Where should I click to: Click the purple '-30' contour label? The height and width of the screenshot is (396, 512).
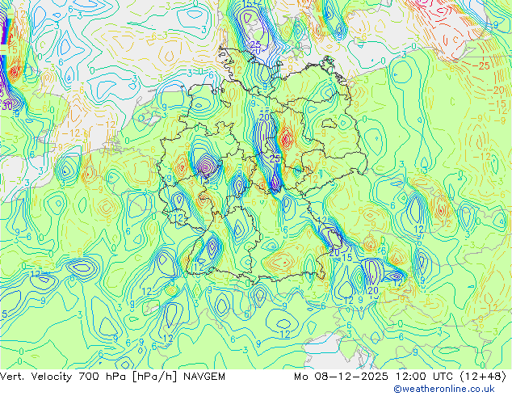coord(6,106)
